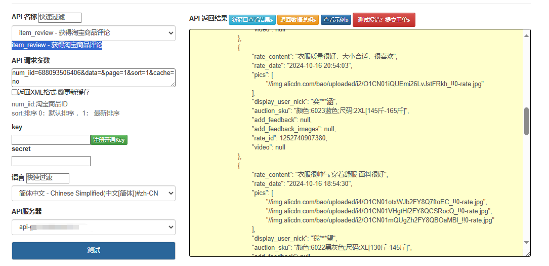This screenshot has height=266, width=549.
Task: Click into the key input field
Action: coord(51,140)
